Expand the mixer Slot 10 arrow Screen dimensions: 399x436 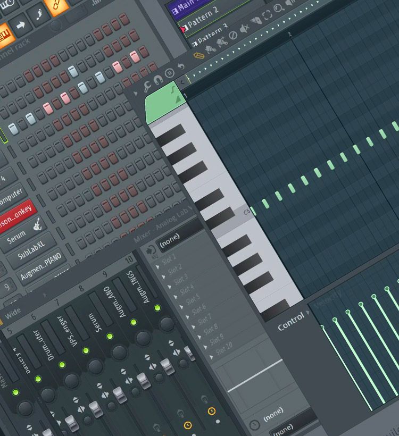pyautogui.click(x=211, y=357)
